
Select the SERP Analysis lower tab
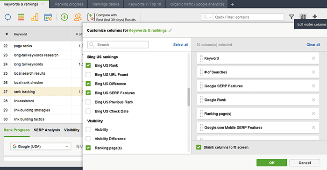(x=47, y=130)
